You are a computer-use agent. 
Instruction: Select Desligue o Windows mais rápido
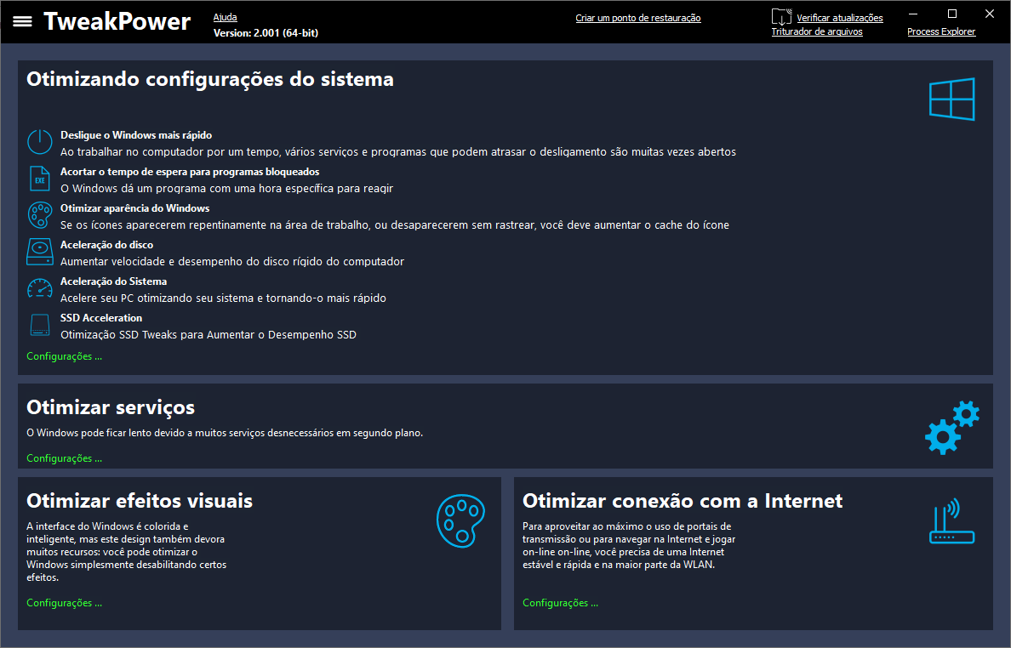coord(136,135)
